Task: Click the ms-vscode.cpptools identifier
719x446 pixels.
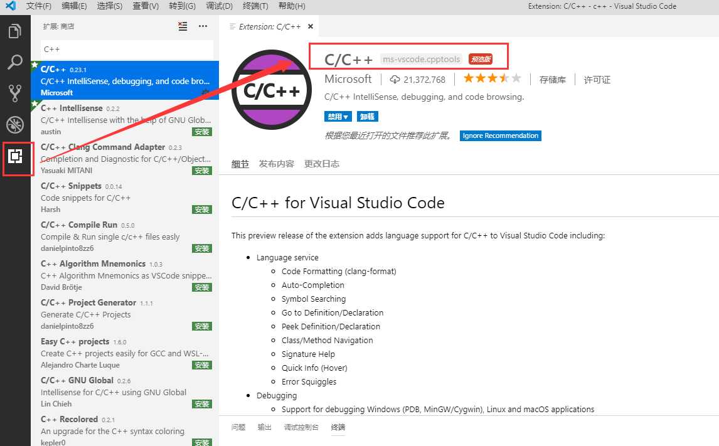Action: 422,59
